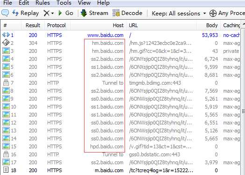Select the /hm.gif?cc=0&ck=1 URL cell
This screenshot has height=175, width=245.
(x=161, y=51)
